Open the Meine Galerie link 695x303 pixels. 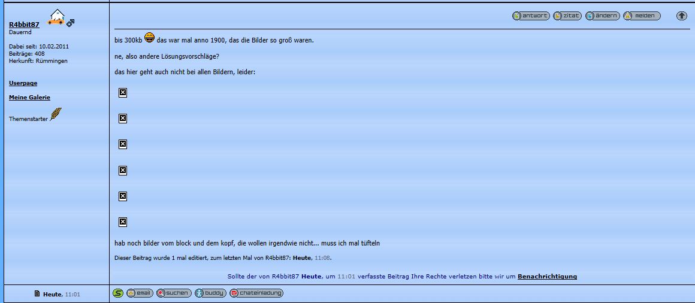(29, 98)
